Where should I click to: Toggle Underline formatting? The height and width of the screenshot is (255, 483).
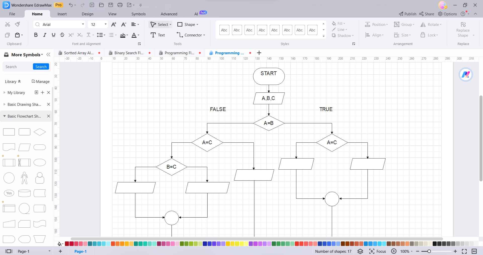click(x=53, y=35)
